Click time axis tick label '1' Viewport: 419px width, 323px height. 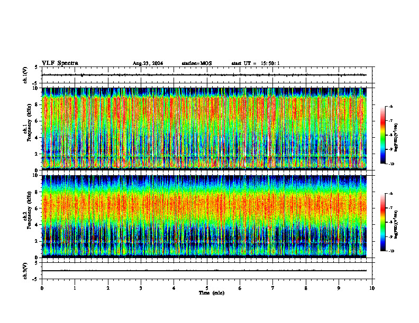(75, 288)
